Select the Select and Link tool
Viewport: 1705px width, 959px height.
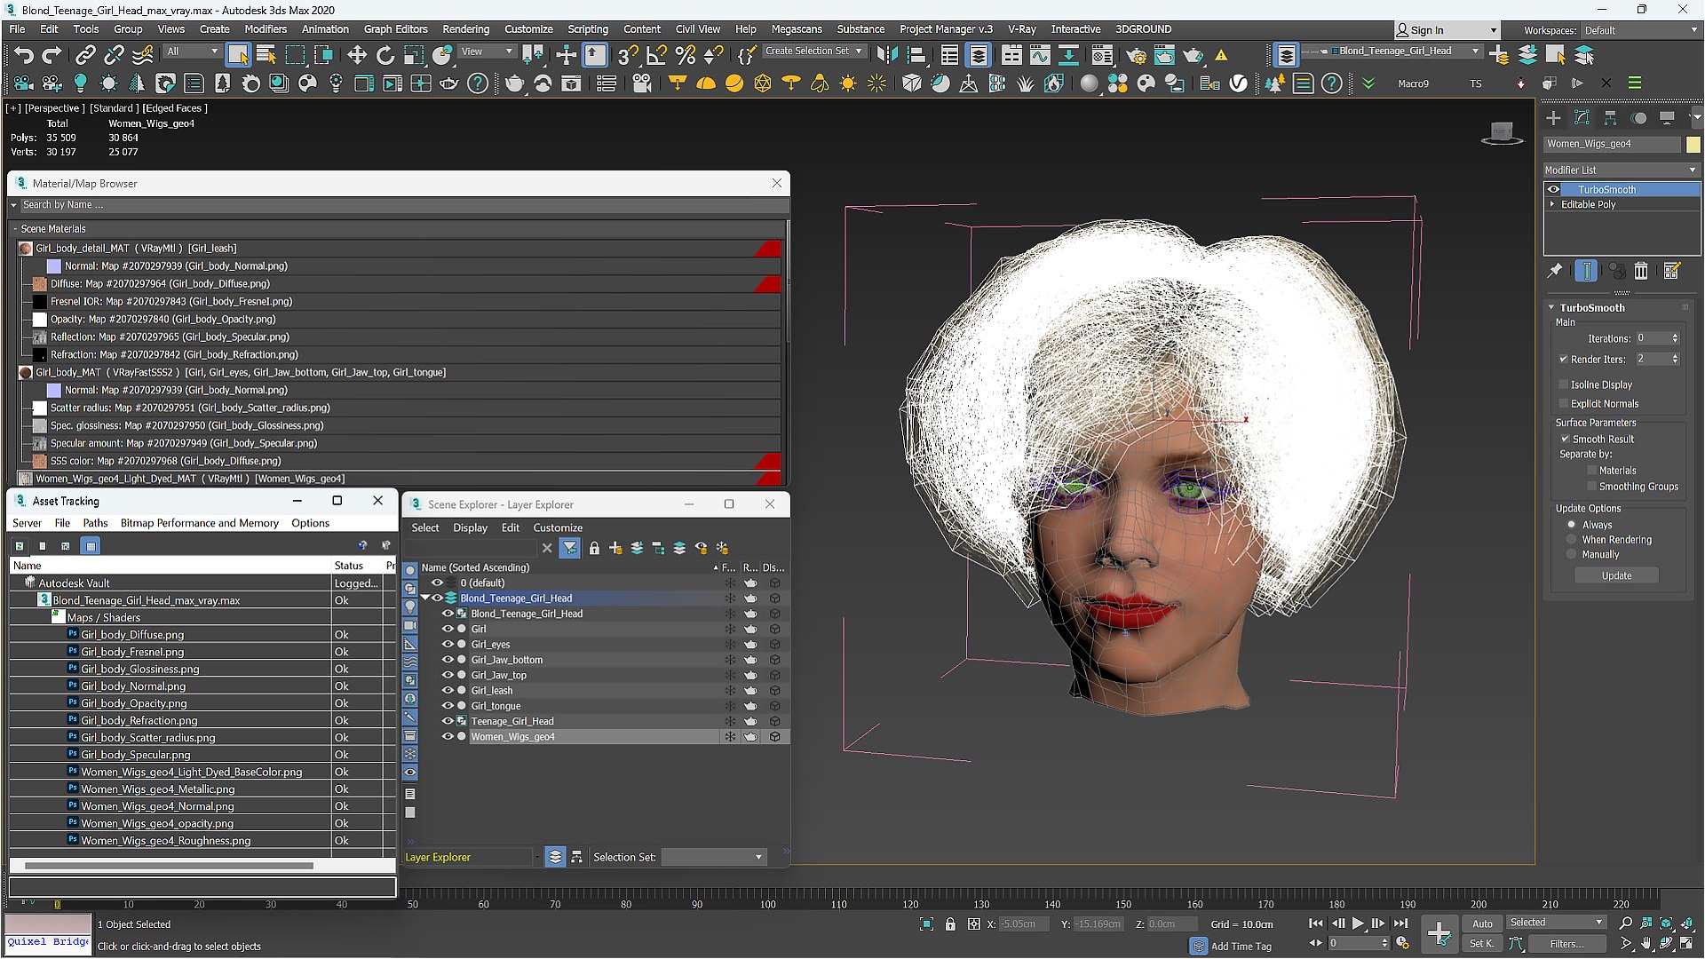(85, 55)
